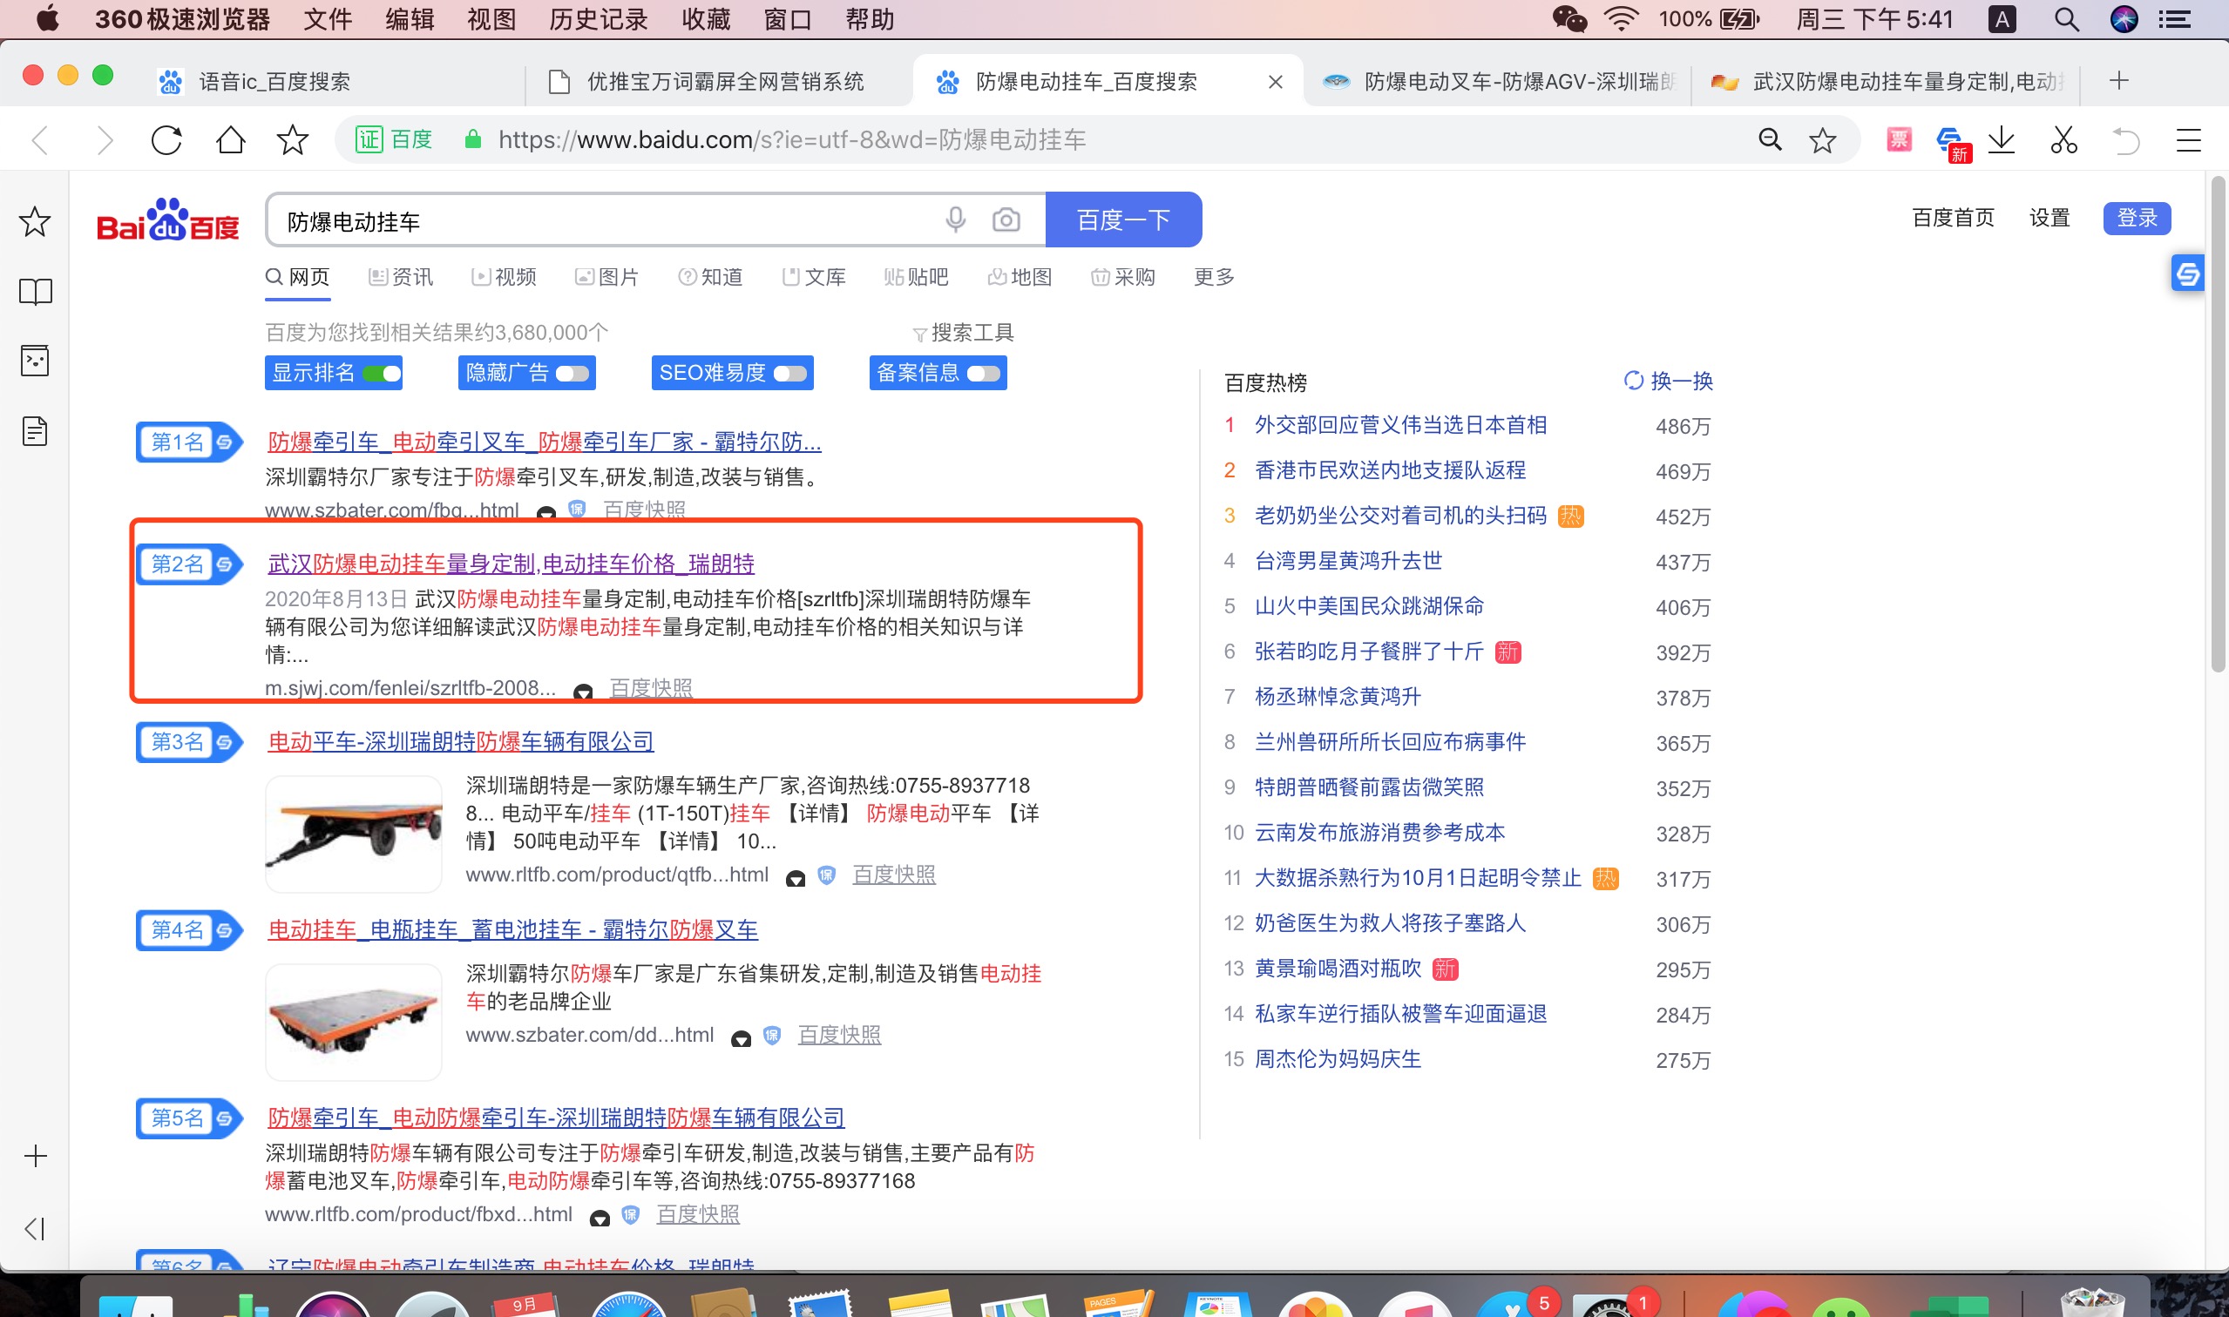
Task: Expand arrow beside www.szbater.com/fbq link
Action: [x=547, y=512]
